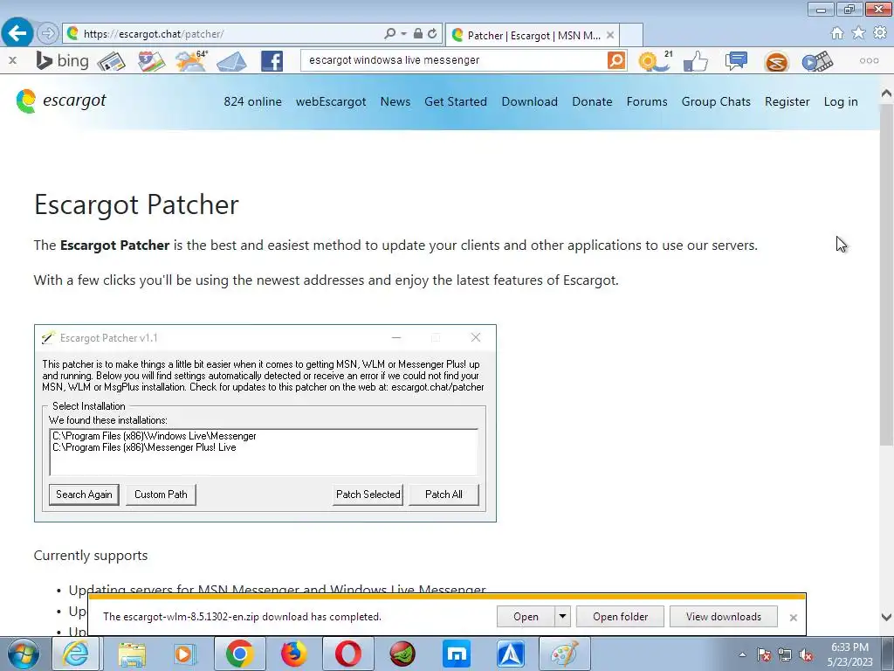Click the View downloads button
This screenshot has width=894, height=671.
[x=724, y=616]
